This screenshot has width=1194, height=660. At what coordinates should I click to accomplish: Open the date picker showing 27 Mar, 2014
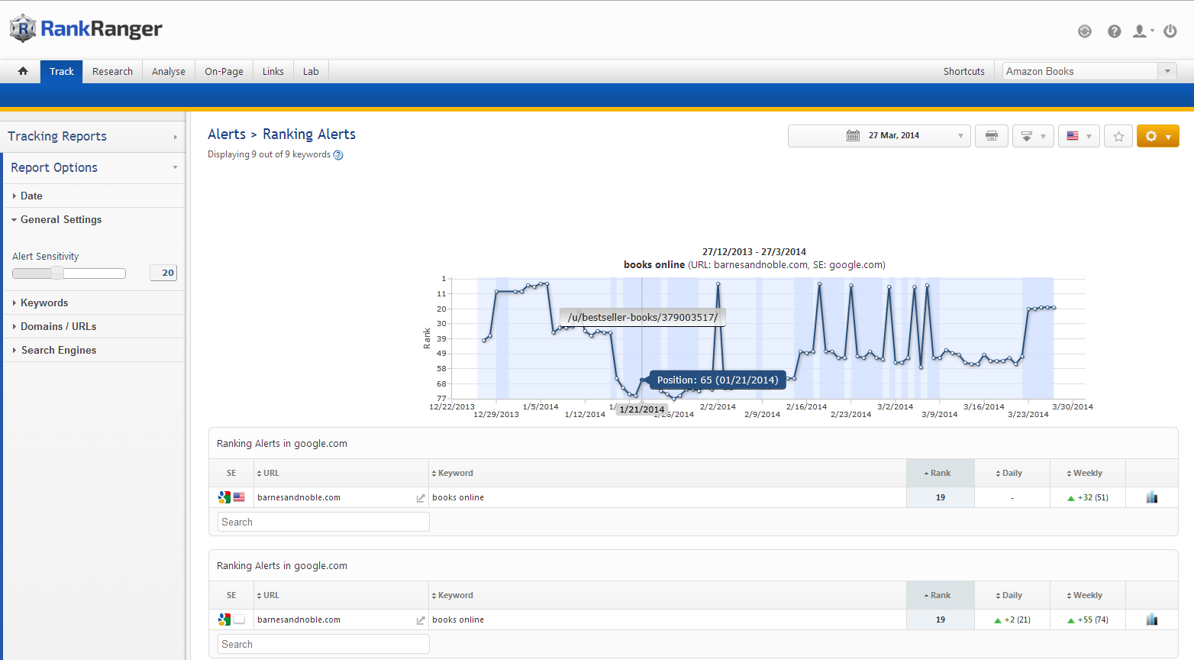pos(879,136)
